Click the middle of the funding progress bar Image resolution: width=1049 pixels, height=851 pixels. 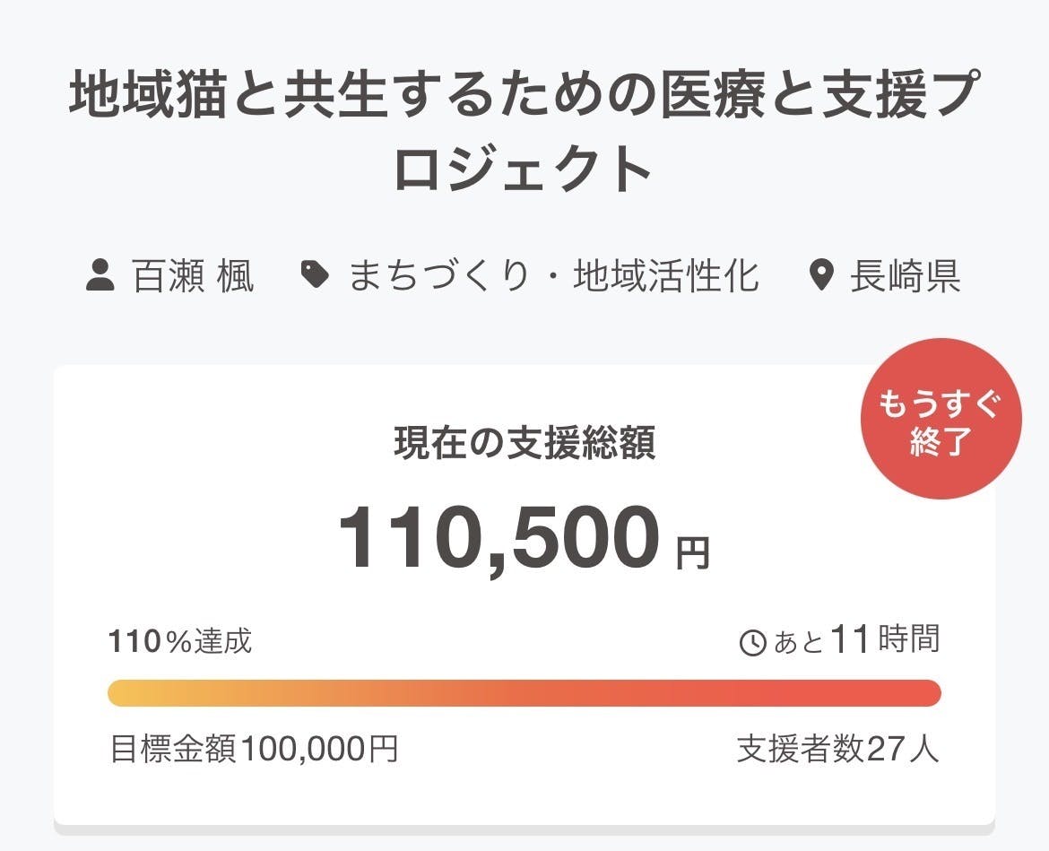524,693
